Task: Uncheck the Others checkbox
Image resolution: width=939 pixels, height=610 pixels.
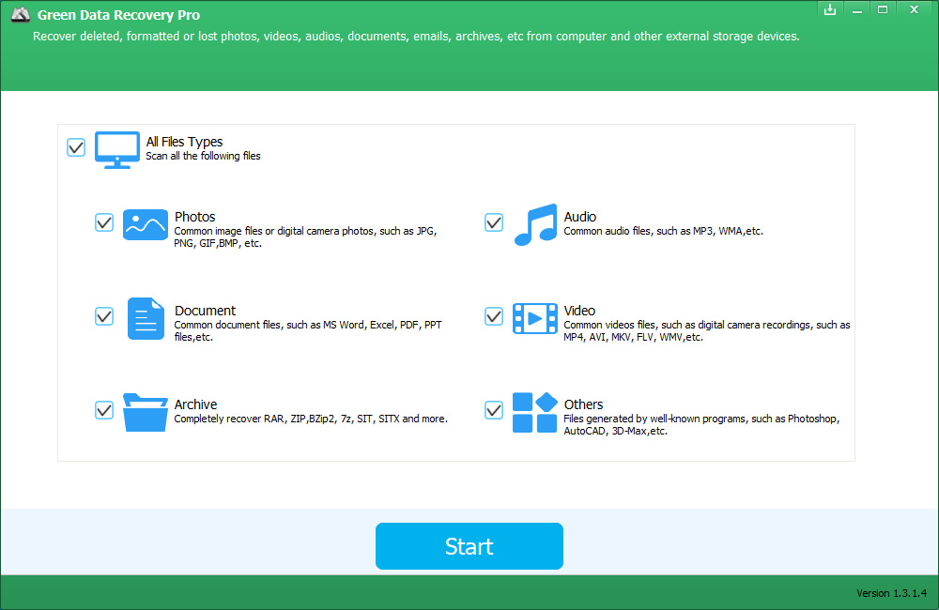Action: 494,410
